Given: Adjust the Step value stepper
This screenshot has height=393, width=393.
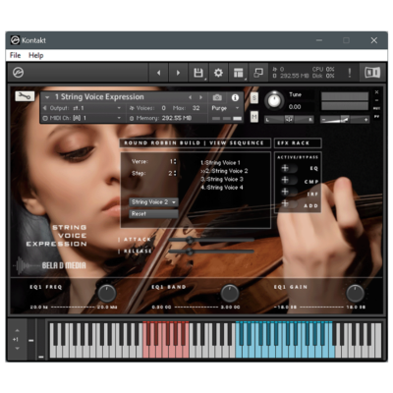Looking at the screenshot, I should (x=175, y=173).
